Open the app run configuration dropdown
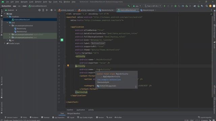The image size is (216, 121). pyautogui.click(x=137, y=6)
